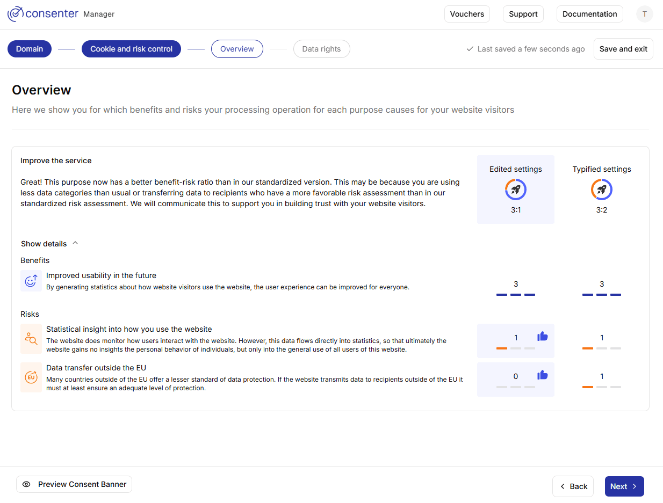Click the forward chevron on the Next button
Image resolution: width=663 pixels, height=503 pixels.
[x=633, y=486]
